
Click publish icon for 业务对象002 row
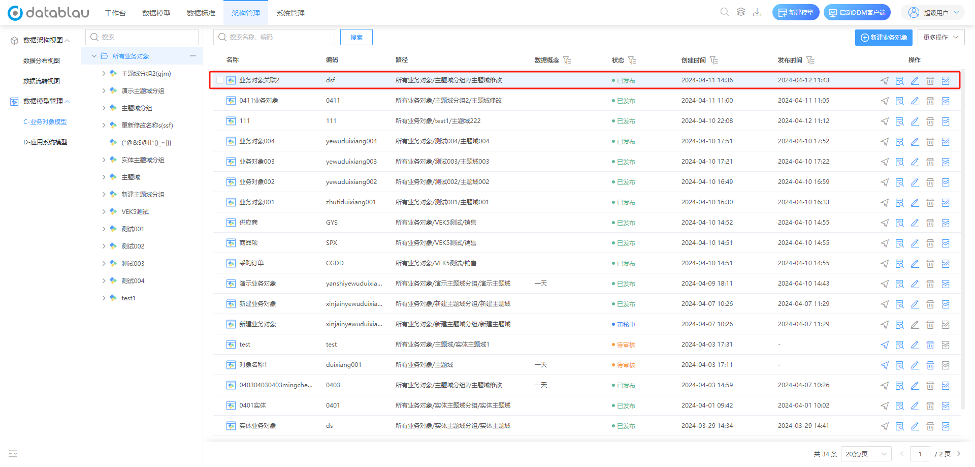point(885,182)
